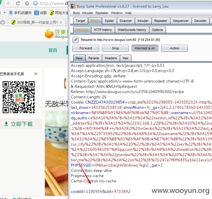Select the HTTP history sub-tab

[x=103, y=30]
